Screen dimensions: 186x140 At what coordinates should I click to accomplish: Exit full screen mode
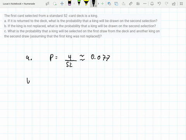tap(181, 3)
